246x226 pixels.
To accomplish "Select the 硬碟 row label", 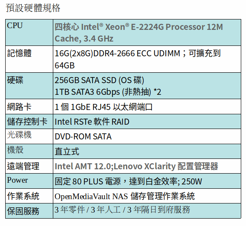I will point(15,80).
